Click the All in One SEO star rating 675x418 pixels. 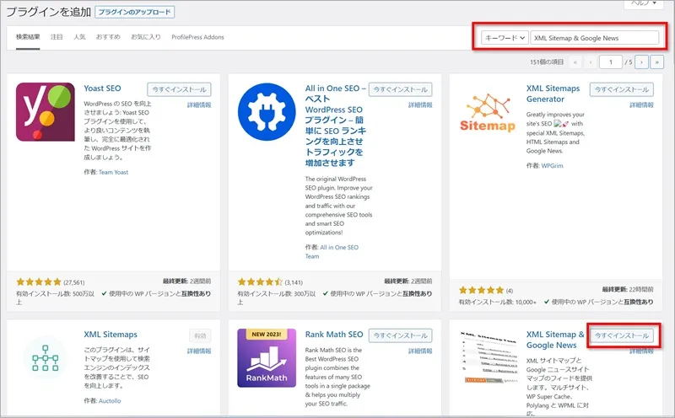point(260,282)
